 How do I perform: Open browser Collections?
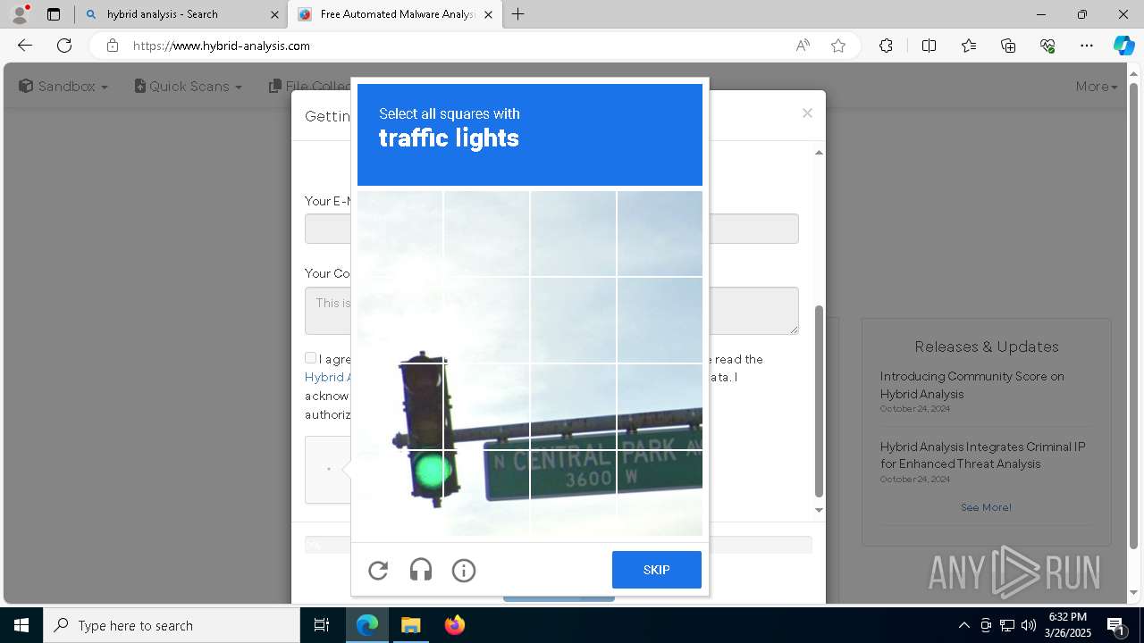(1008, 46)
